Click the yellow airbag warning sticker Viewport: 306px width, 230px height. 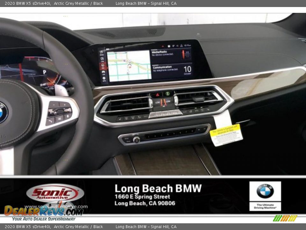coord(226,135)
